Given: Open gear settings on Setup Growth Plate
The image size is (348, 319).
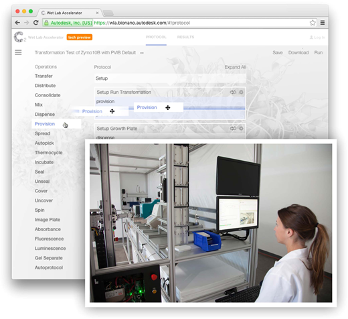Looking at the screenshot, I should (241, 129).
